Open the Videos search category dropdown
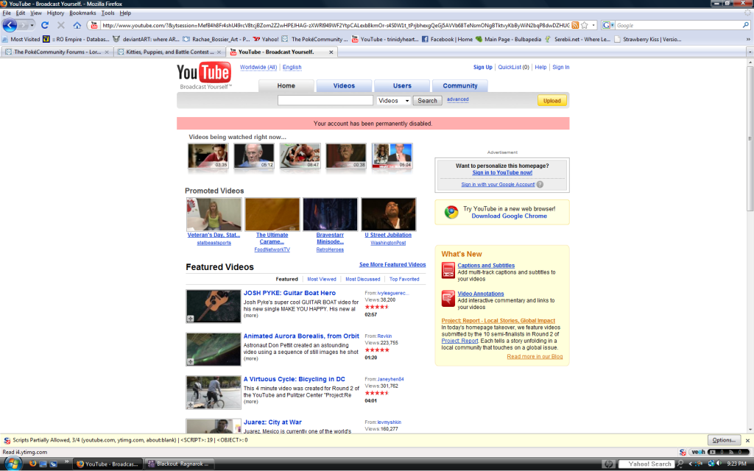The width and height of the screenshot is (754, 471). (x=394, y=101)
